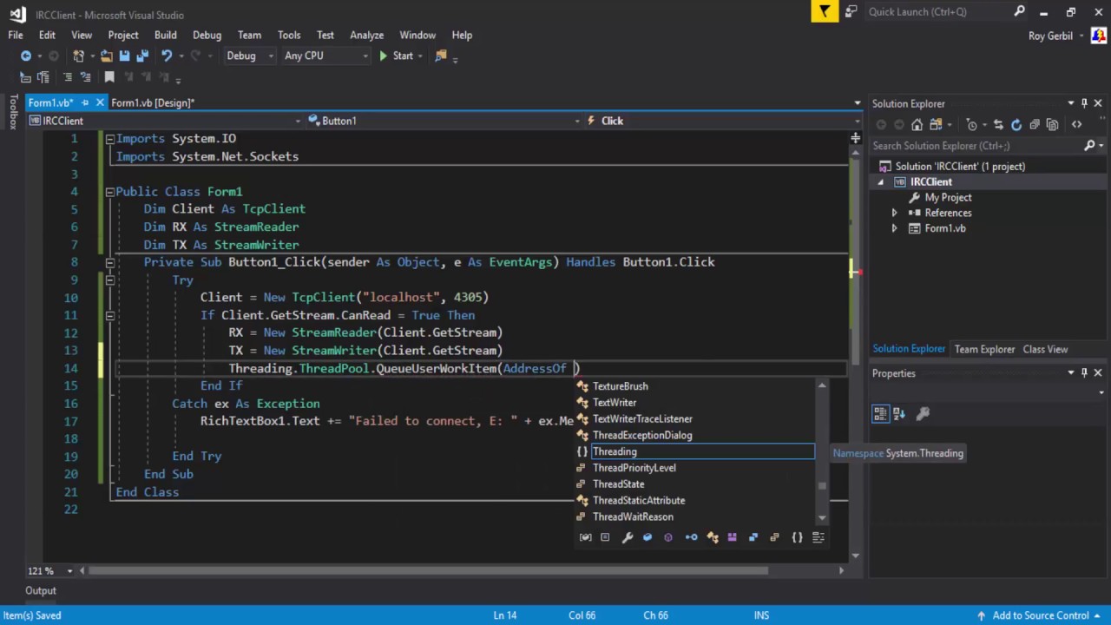The width and height of the screenshot is (1111, 625).
Task: Click Categorized view icon in Properties panel
Action: coord(880,414)
